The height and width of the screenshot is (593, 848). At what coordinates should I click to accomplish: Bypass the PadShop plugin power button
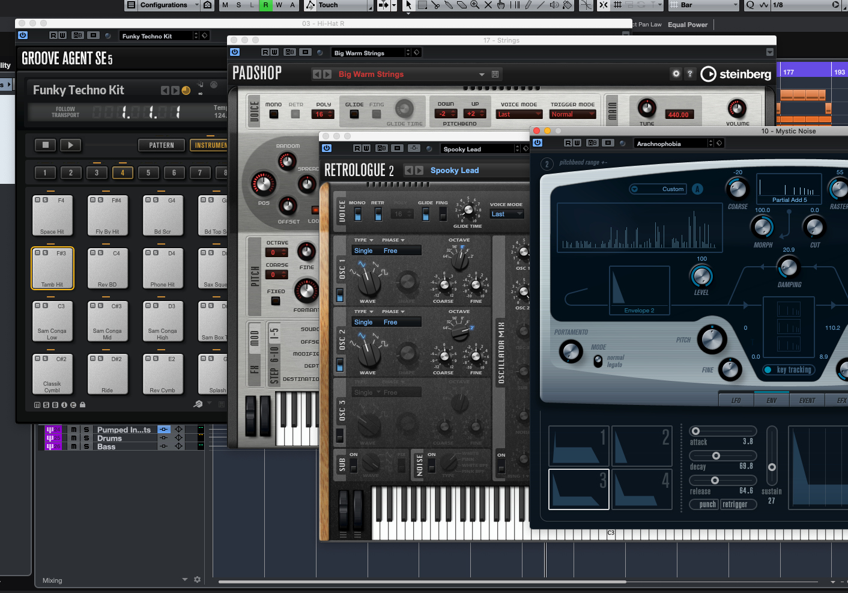(235, 52)
